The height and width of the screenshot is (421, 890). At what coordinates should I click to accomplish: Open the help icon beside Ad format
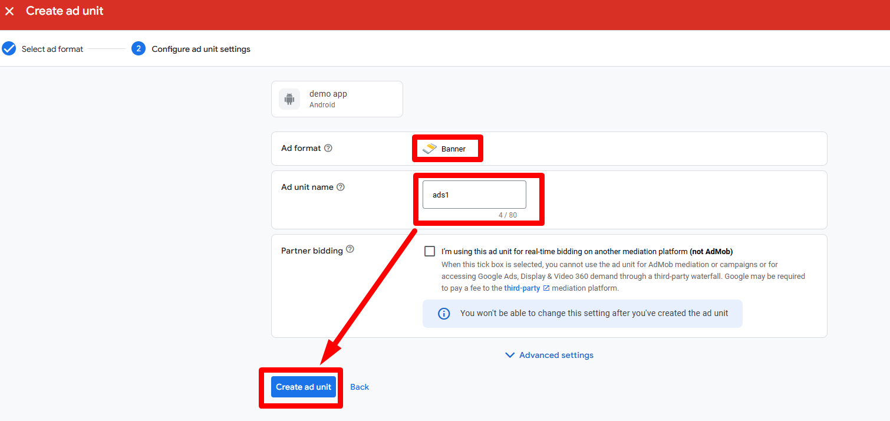(328, 148)
